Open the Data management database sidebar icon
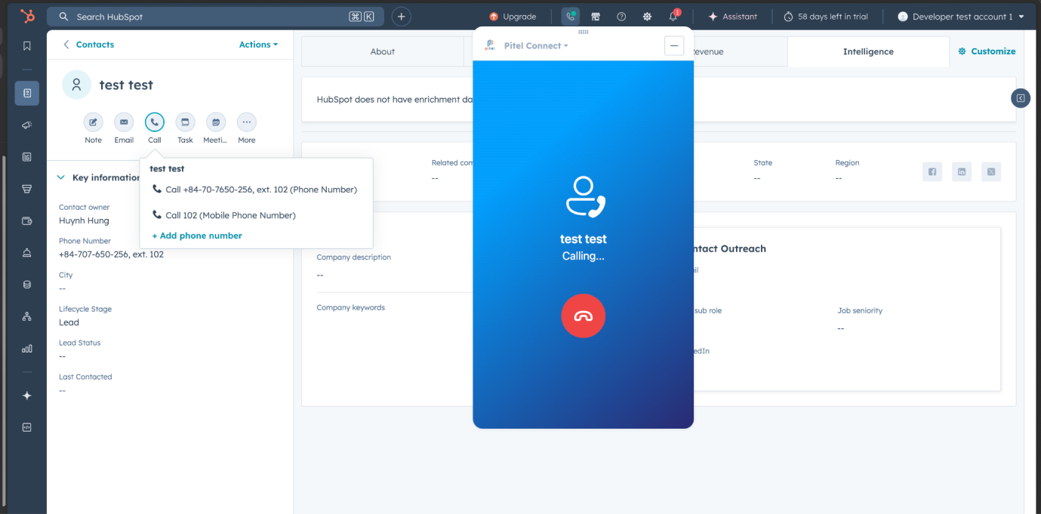The height and width of the screenshot is (514, 1041). click(x=27, y=285)
